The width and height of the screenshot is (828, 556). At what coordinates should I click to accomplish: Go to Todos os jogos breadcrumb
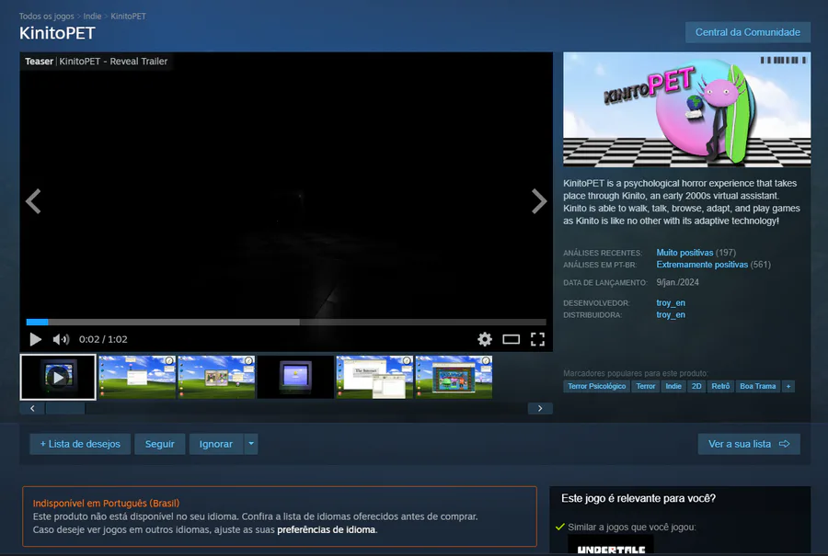point(47,17)
